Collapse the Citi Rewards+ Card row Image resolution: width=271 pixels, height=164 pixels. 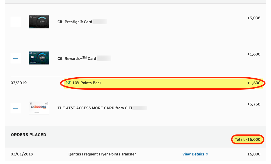click(16, 58)
